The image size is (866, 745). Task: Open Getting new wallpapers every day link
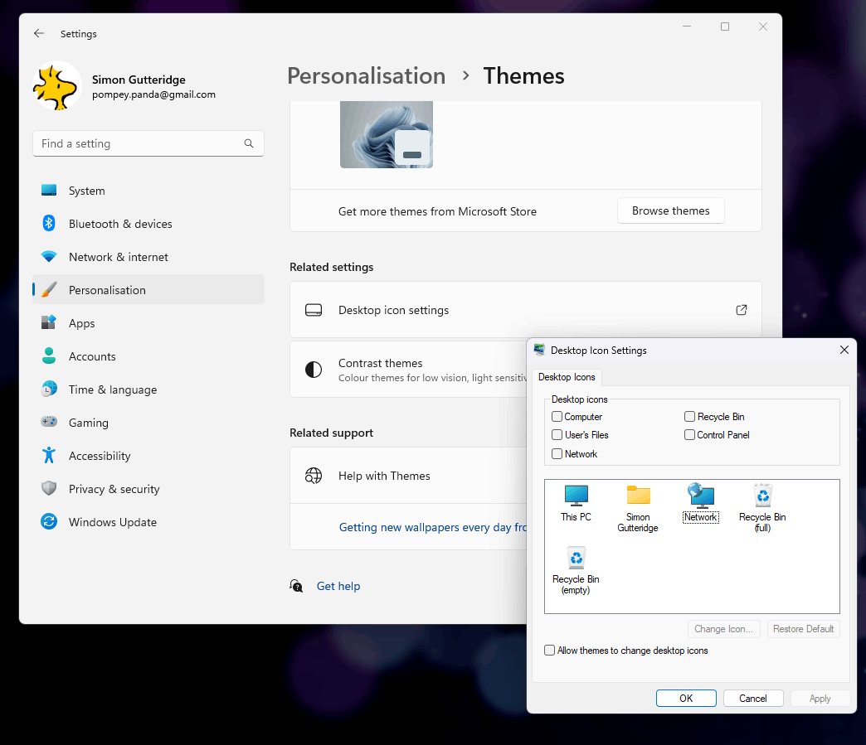coord(432,527)
